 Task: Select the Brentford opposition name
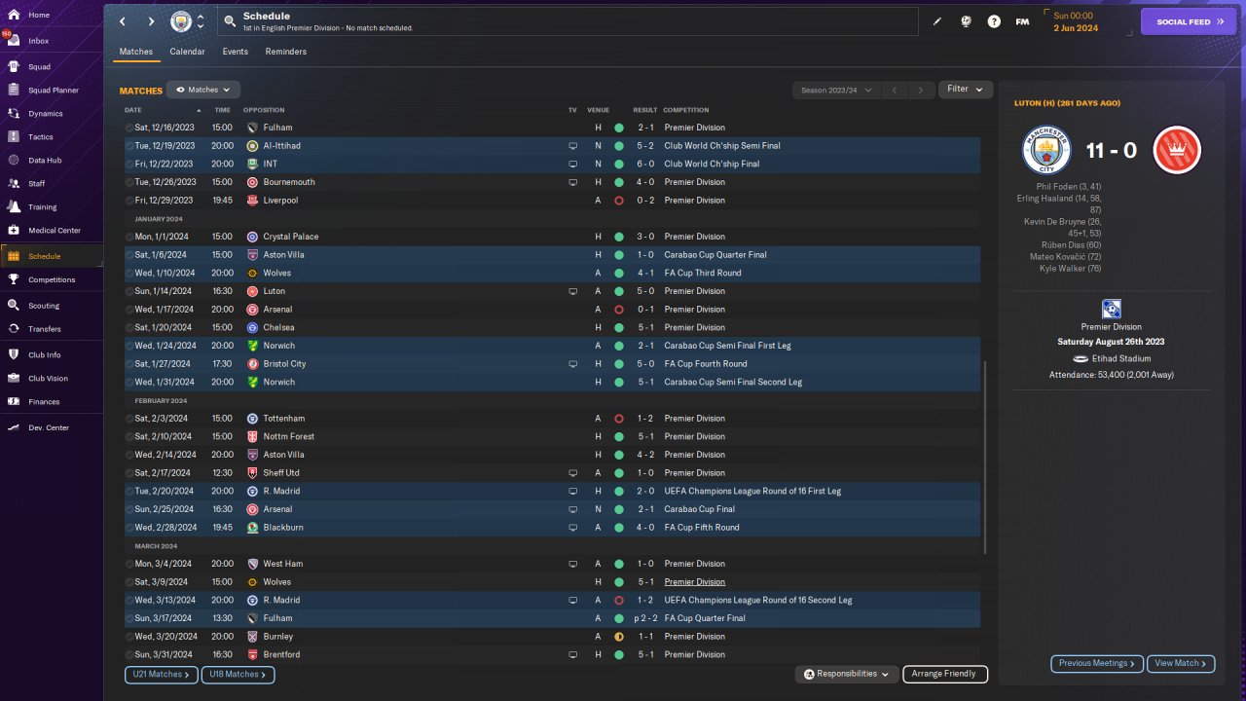[x=281, y=654]
